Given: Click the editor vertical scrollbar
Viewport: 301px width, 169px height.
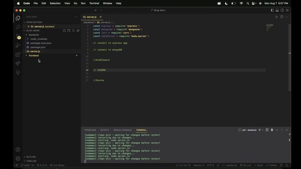Looking at the screenshot, I should coord(290,57).
